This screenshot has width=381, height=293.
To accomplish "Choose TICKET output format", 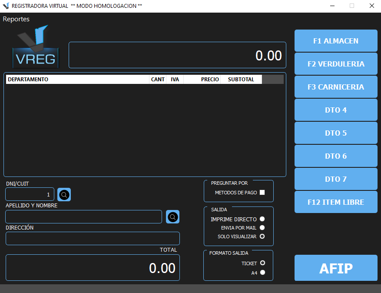I will pos(262,263).
